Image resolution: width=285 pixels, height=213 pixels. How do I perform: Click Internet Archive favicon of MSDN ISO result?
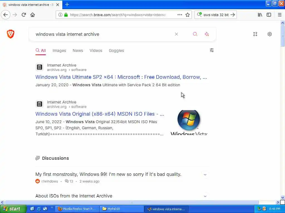coord(40,104)
